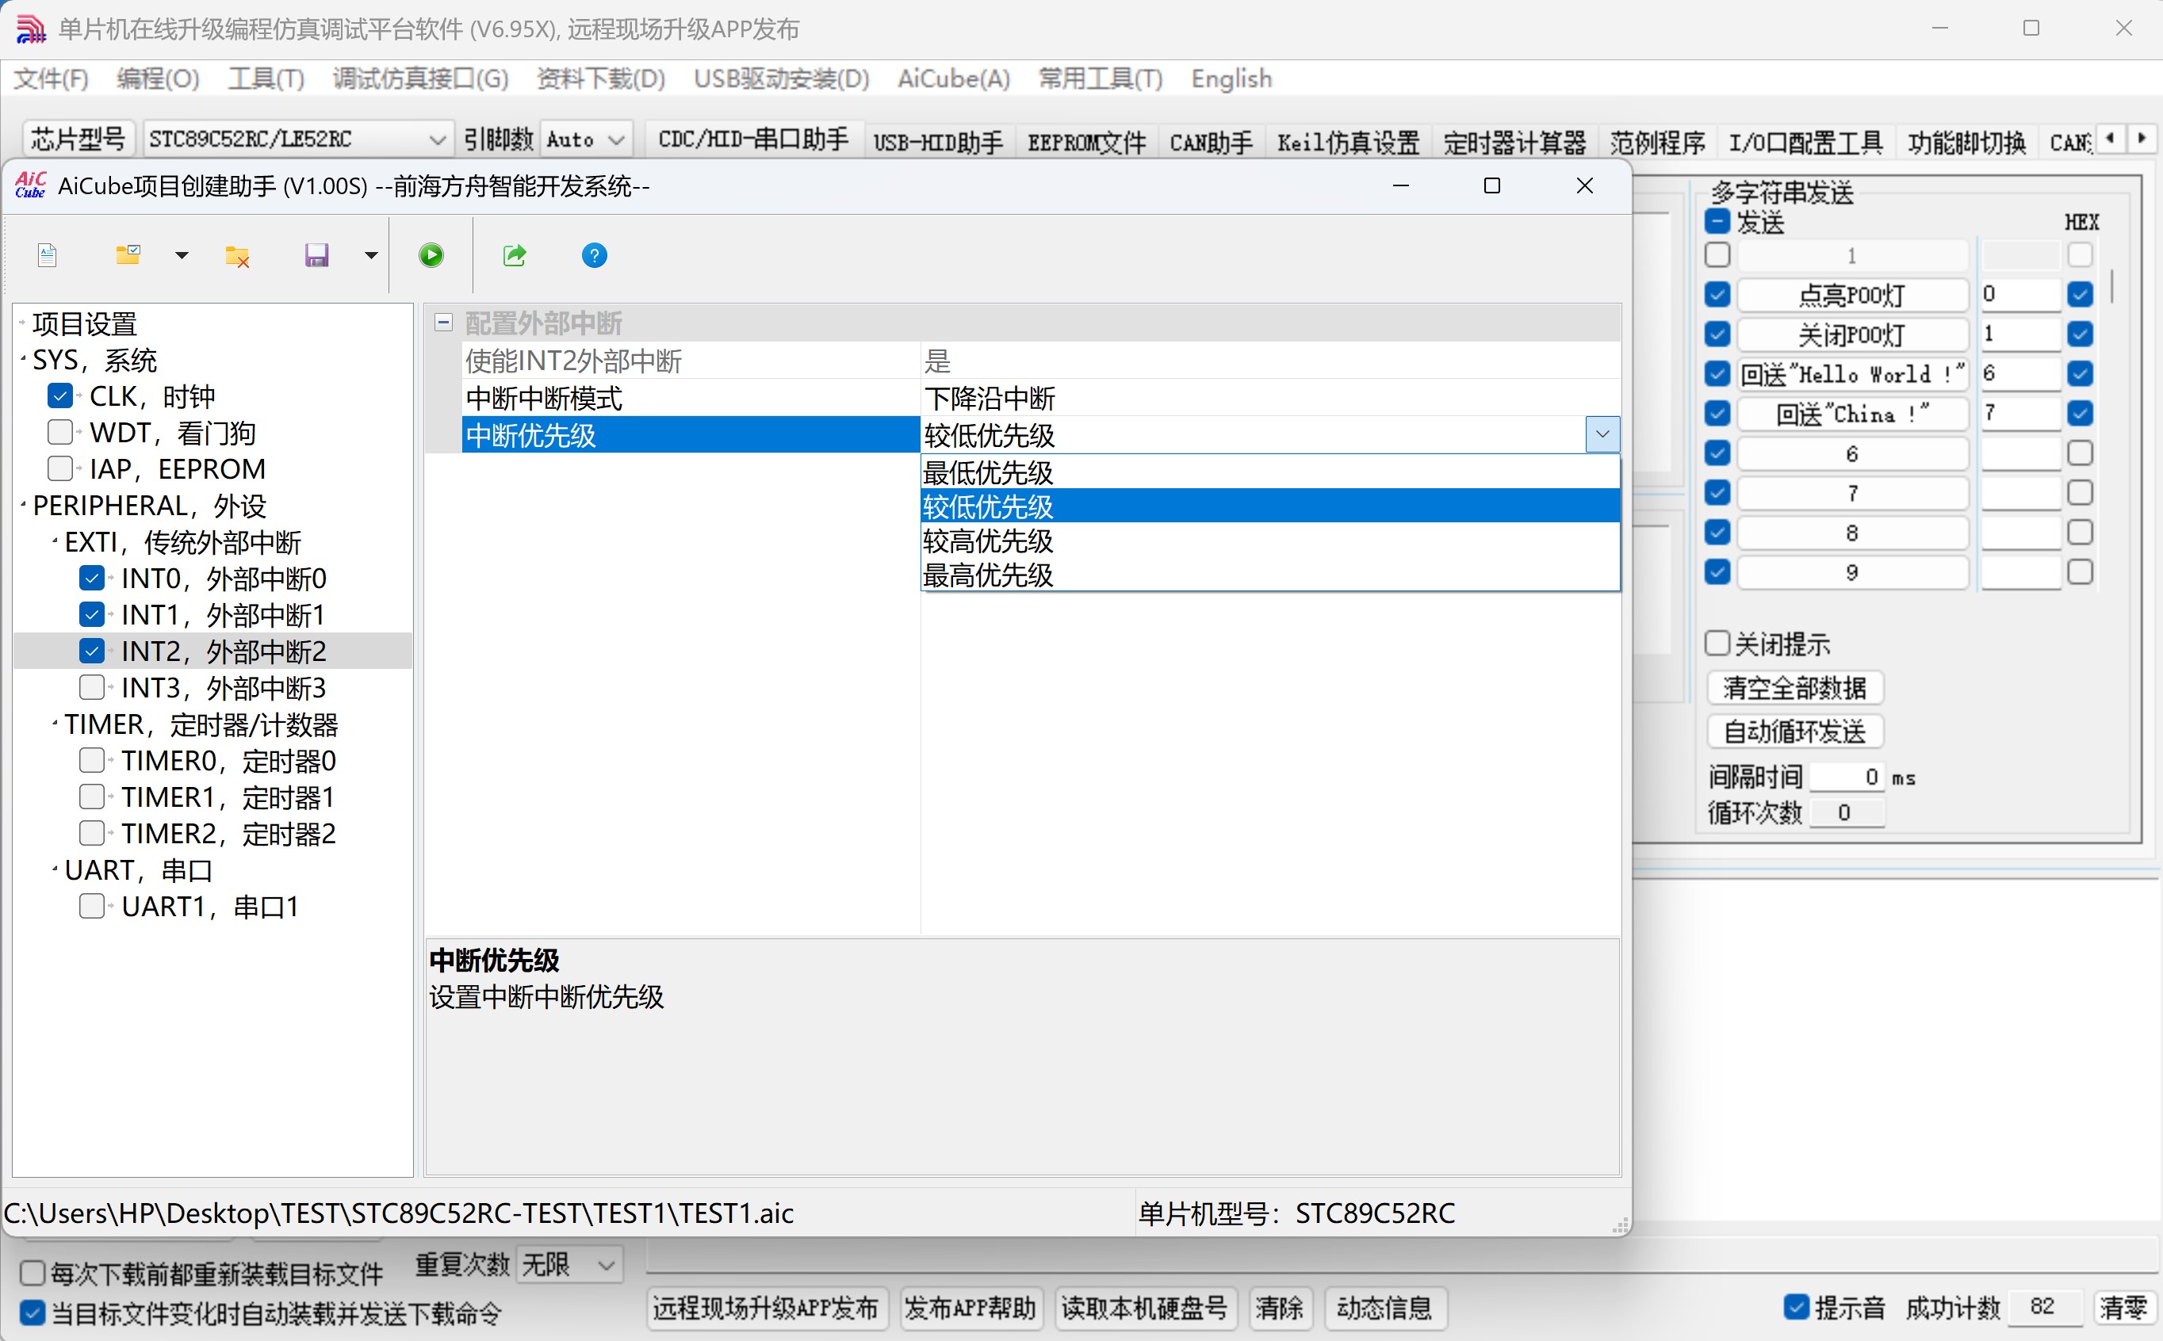The image size is (2163, 1341).
Task: Click the new project document icon
Action: 48,255
